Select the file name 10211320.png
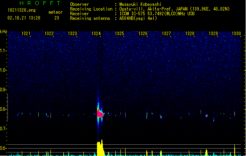The image size is (246, 156). (22, 11)
